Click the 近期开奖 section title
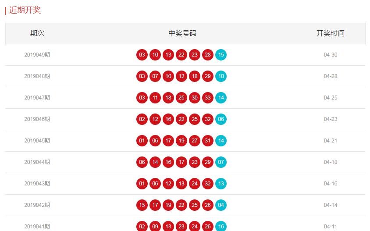Viewport: 370px width, 231px height. coord(25,10)
